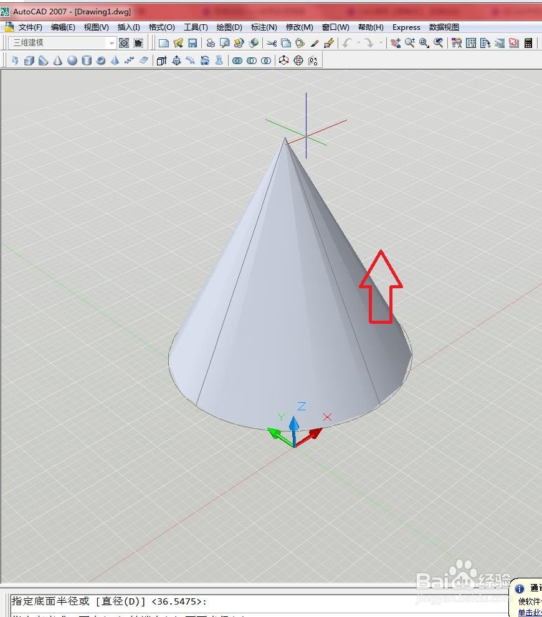Copy selection to clipboard

286,43
